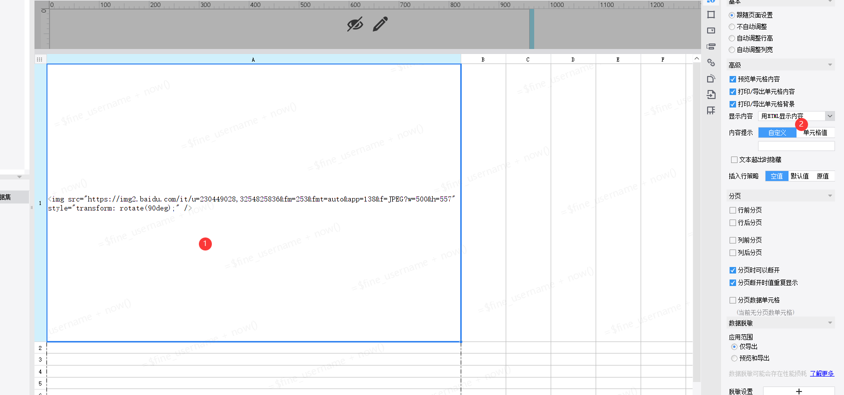This screenshot has width=844, height=395.
Task: Open the floating element sidebar icon
Action: tap(711, 78)
